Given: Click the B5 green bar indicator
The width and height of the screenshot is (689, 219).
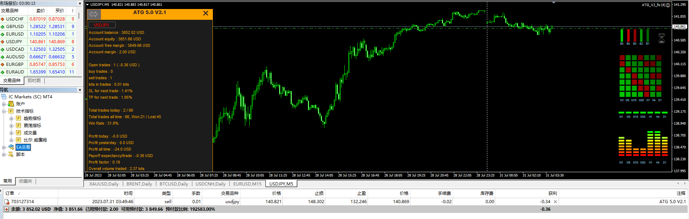Looking at the screenshot, I should (x=622, y=36).
